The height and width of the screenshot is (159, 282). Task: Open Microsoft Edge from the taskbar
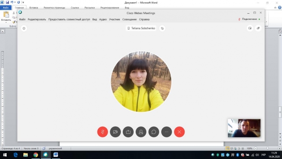(x=15, y=155)
